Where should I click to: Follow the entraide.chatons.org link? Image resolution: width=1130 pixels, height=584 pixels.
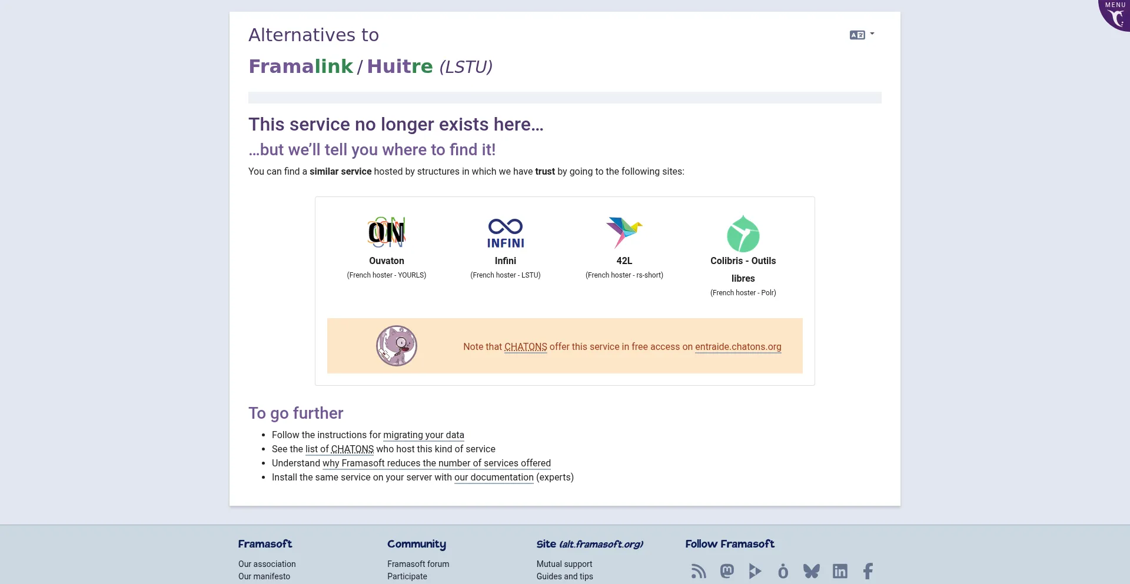(x=738, y=347)
